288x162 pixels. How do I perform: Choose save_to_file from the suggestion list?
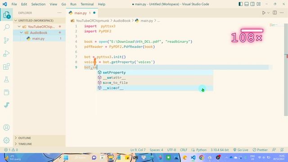tap(155, 83)
